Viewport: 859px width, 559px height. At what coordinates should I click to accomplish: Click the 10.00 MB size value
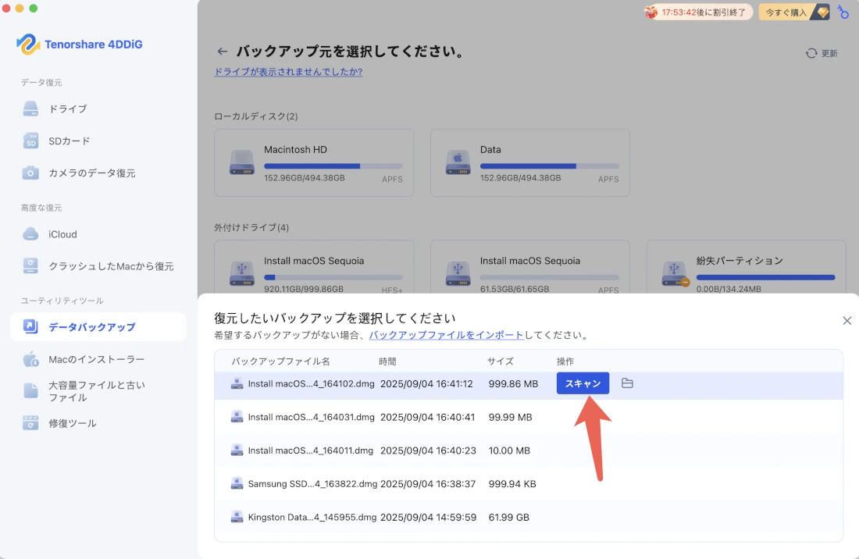pos(509,450)
